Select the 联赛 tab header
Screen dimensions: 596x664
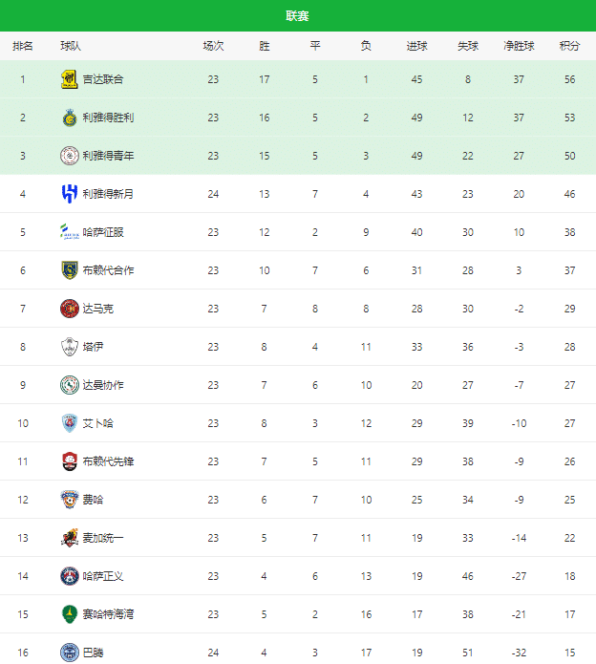(297, 16)
